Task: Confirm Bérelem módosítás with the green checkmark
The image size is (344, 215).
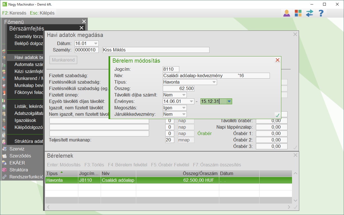Action: [277, 115]
